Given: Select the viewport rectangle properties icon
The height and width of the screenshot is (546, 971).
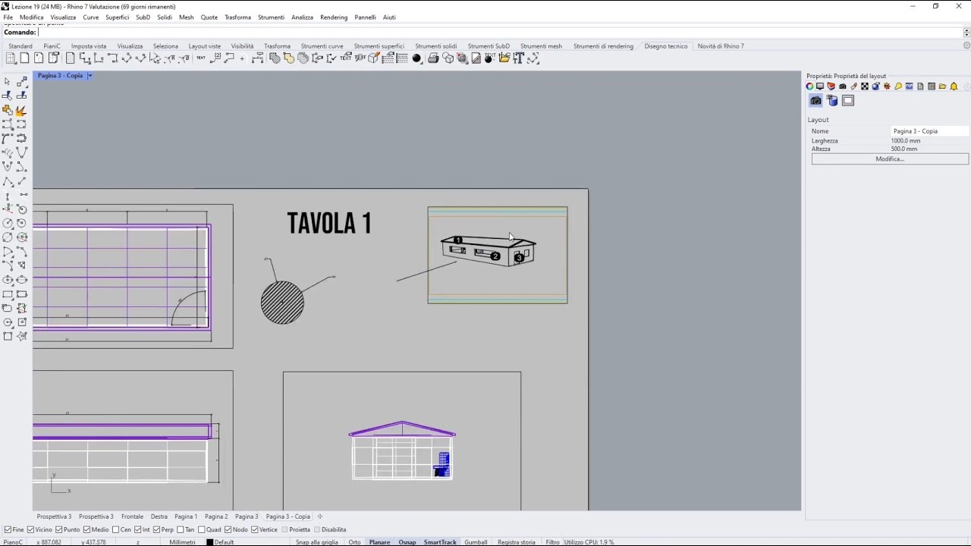Looking at the screenshot, I should point(848,101).
